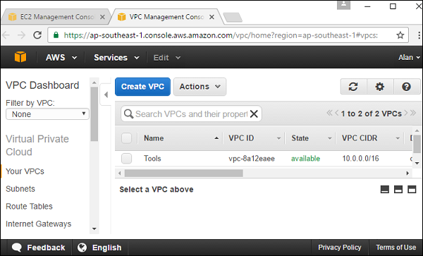Open the Chrome three-dot menu
Viewport: 423px width, 256px height.
419,35
